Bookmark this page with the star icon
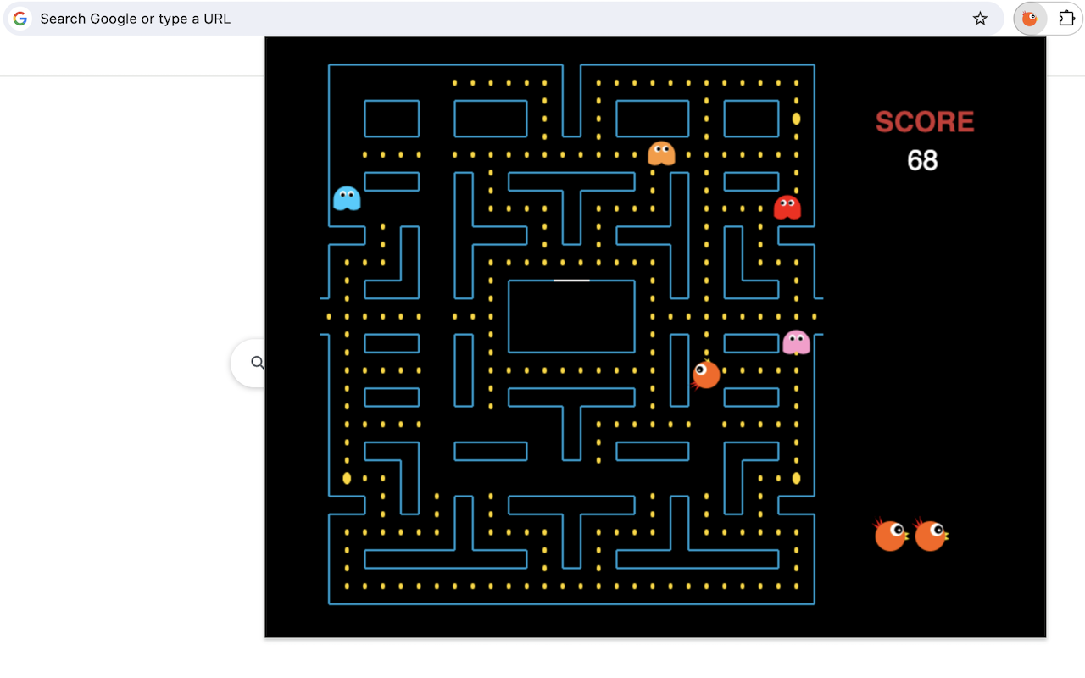The height and width of the screenshot is (678, 1085). click(x=980, y=18)
